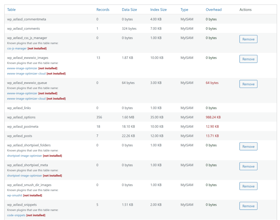
Task: Click the 18.10 KB data size value
Action: coord(128,126)
